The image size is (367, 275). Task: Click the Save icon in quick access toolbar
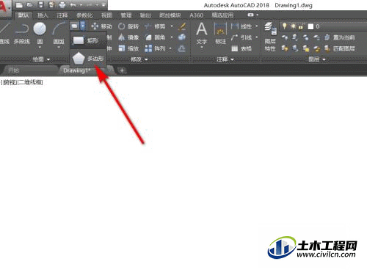point(41,4)
